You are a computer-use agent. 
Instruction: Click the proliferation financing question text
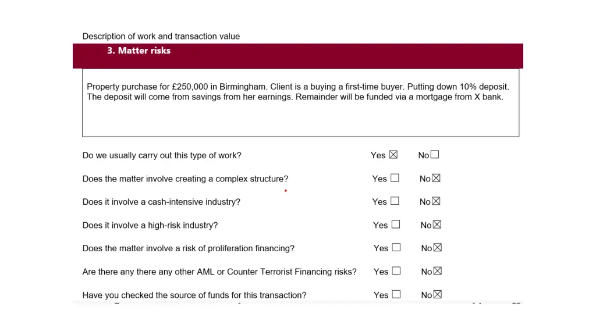tap(189, 248)
